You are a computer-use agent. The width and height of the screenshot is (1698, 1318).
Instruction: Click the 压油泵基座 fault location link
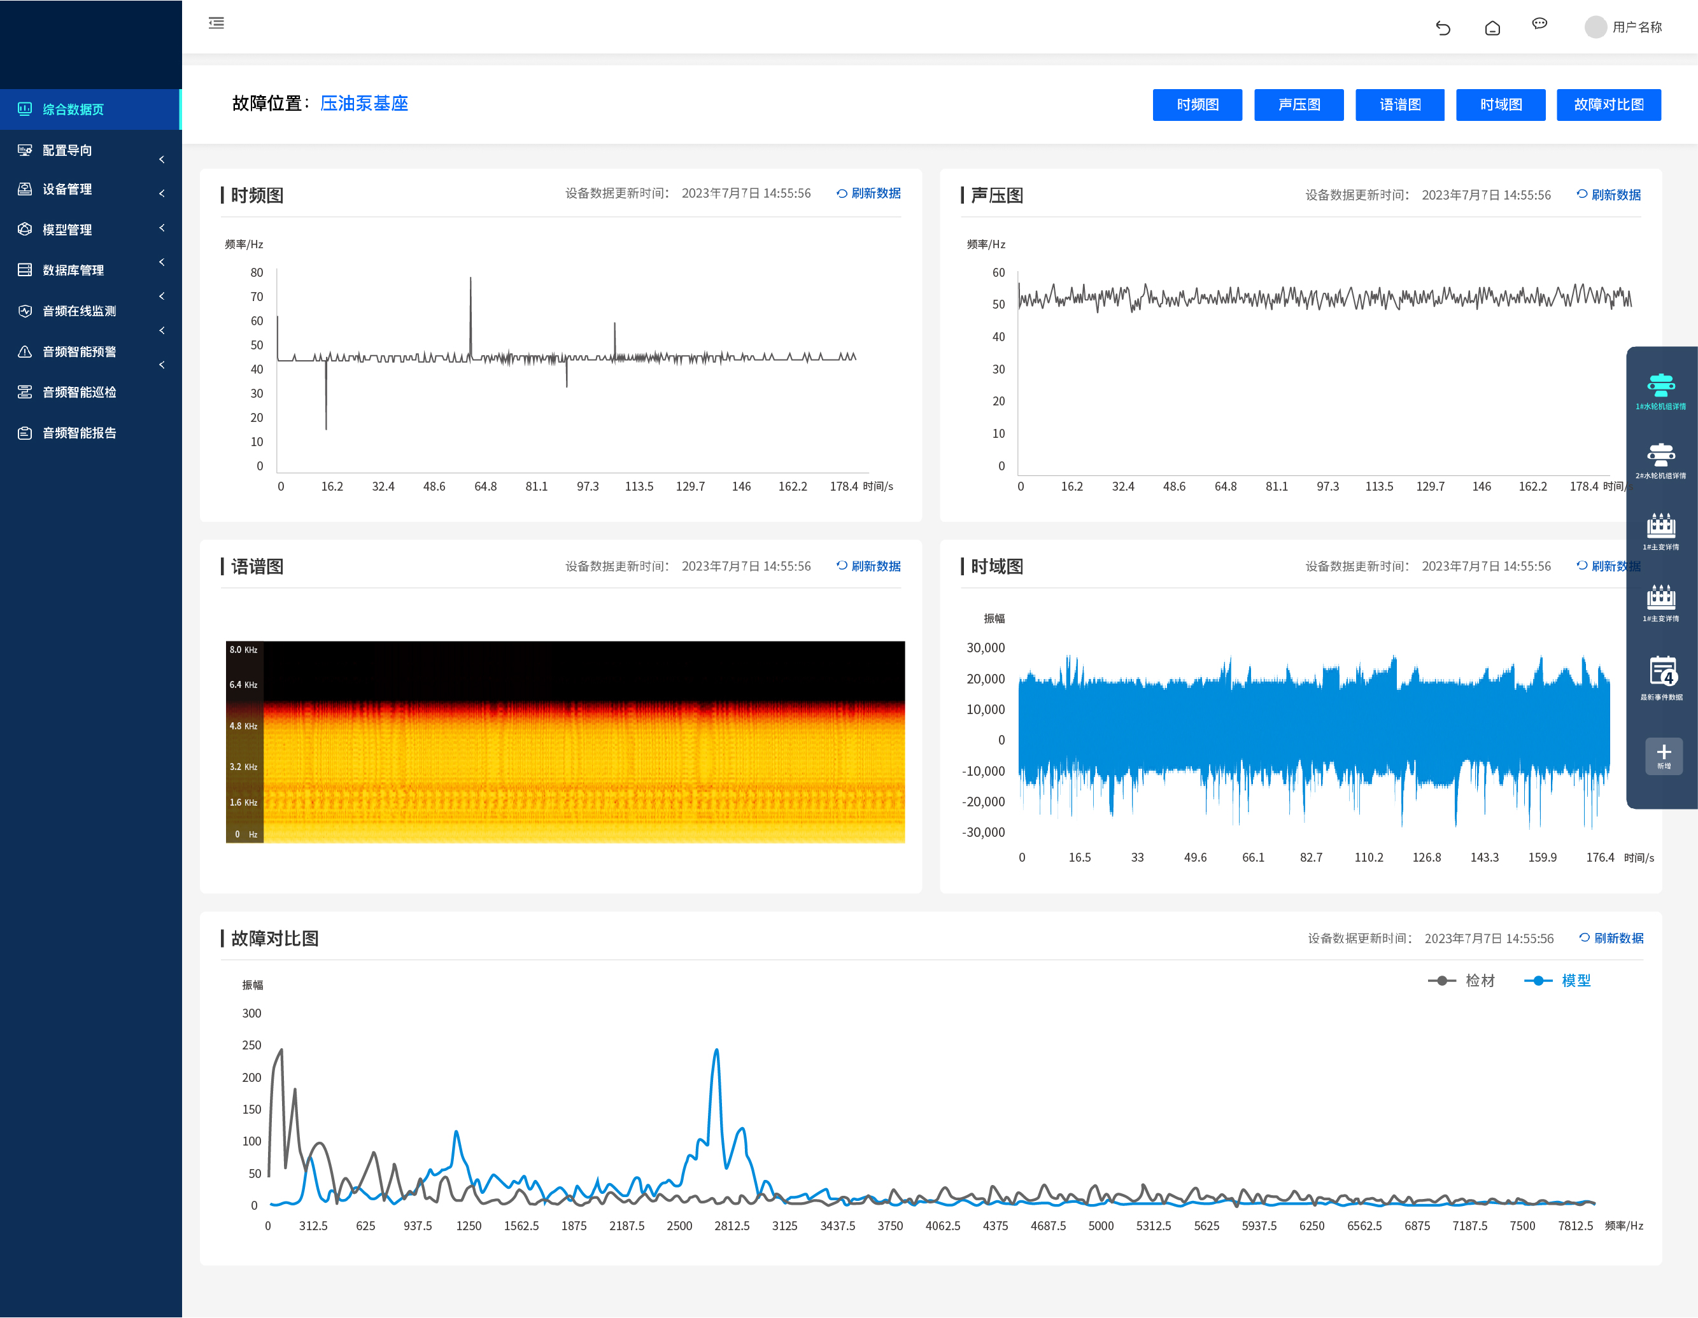pyautogui.click(x=364, y=103)
